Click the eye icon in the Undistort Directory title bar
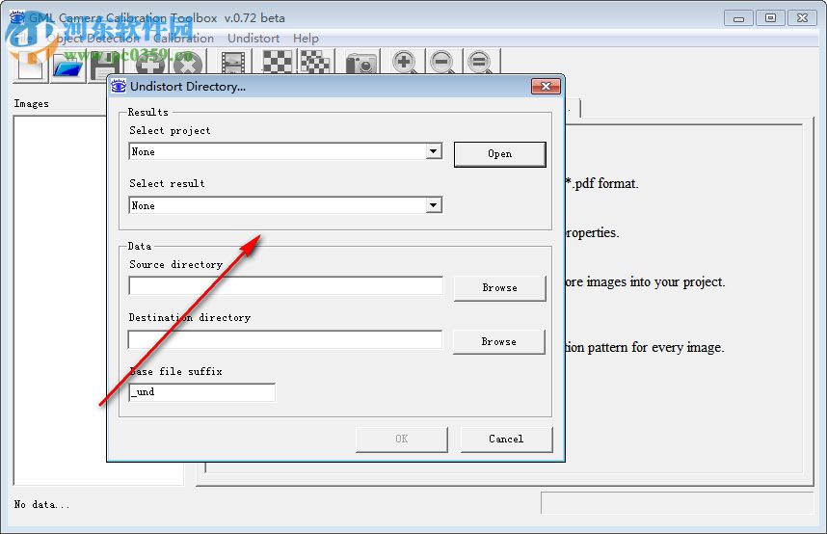This screenshot has width=827, height=534. [119, 86]
